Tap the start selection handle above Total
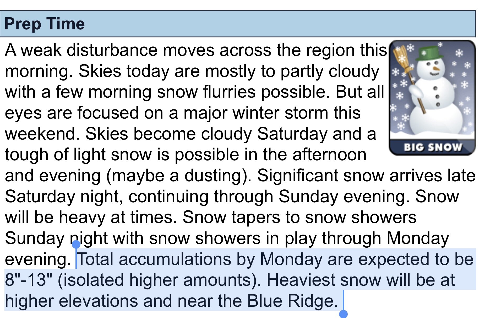This screenshot has width=485, height=318. pyautogui.click(x=76, y=245)
